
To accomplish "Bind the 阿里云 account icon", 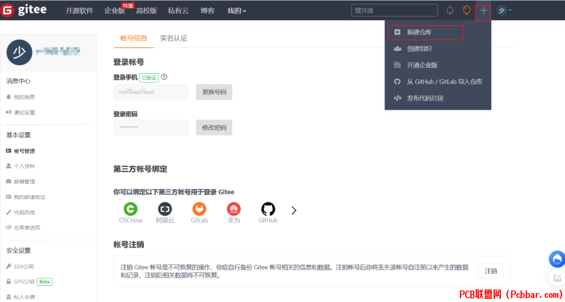I will point(165,209).
